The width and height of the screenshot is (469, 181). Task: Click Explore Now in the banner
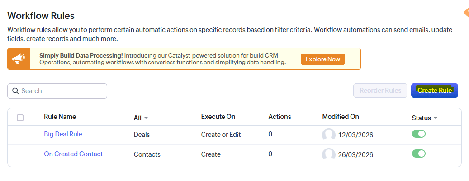(323, 59)
